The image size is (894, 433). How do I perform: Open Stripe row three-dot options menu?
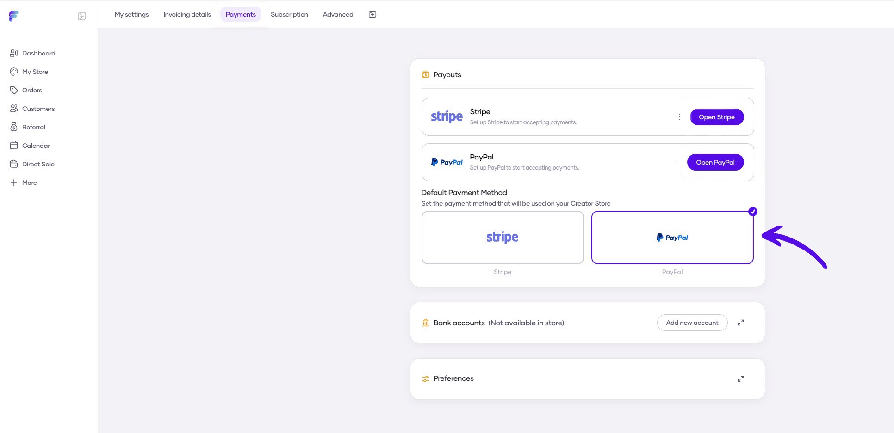point(679,117)
